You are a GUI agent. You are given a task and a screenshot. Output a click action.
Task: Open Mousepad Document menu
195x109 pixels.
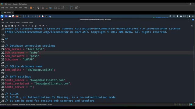pyautogui.click(x=24, y=22)
